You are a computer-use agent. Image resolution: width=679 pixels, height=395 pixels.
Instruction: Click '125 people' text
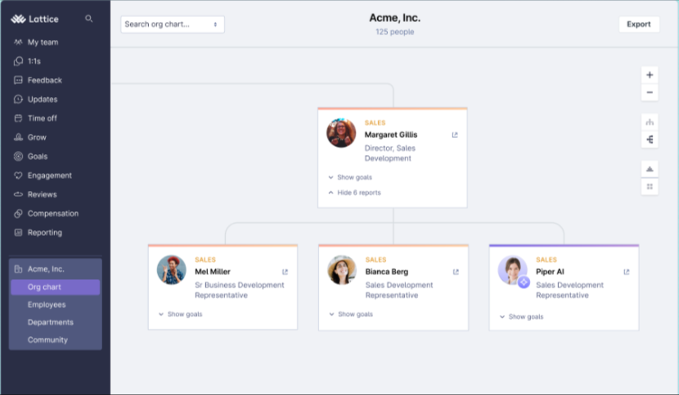tap(394, 32)
